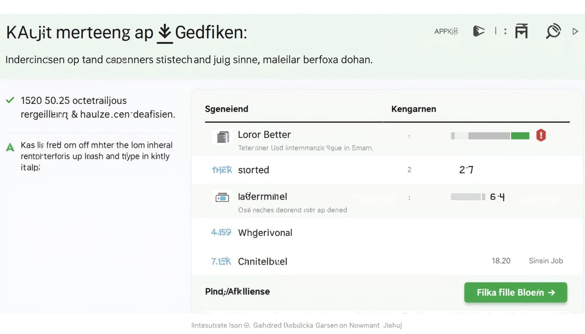Select the Sgeneiend column header
Viewport: 585px width, 334px height.
[x=226, y=109]
